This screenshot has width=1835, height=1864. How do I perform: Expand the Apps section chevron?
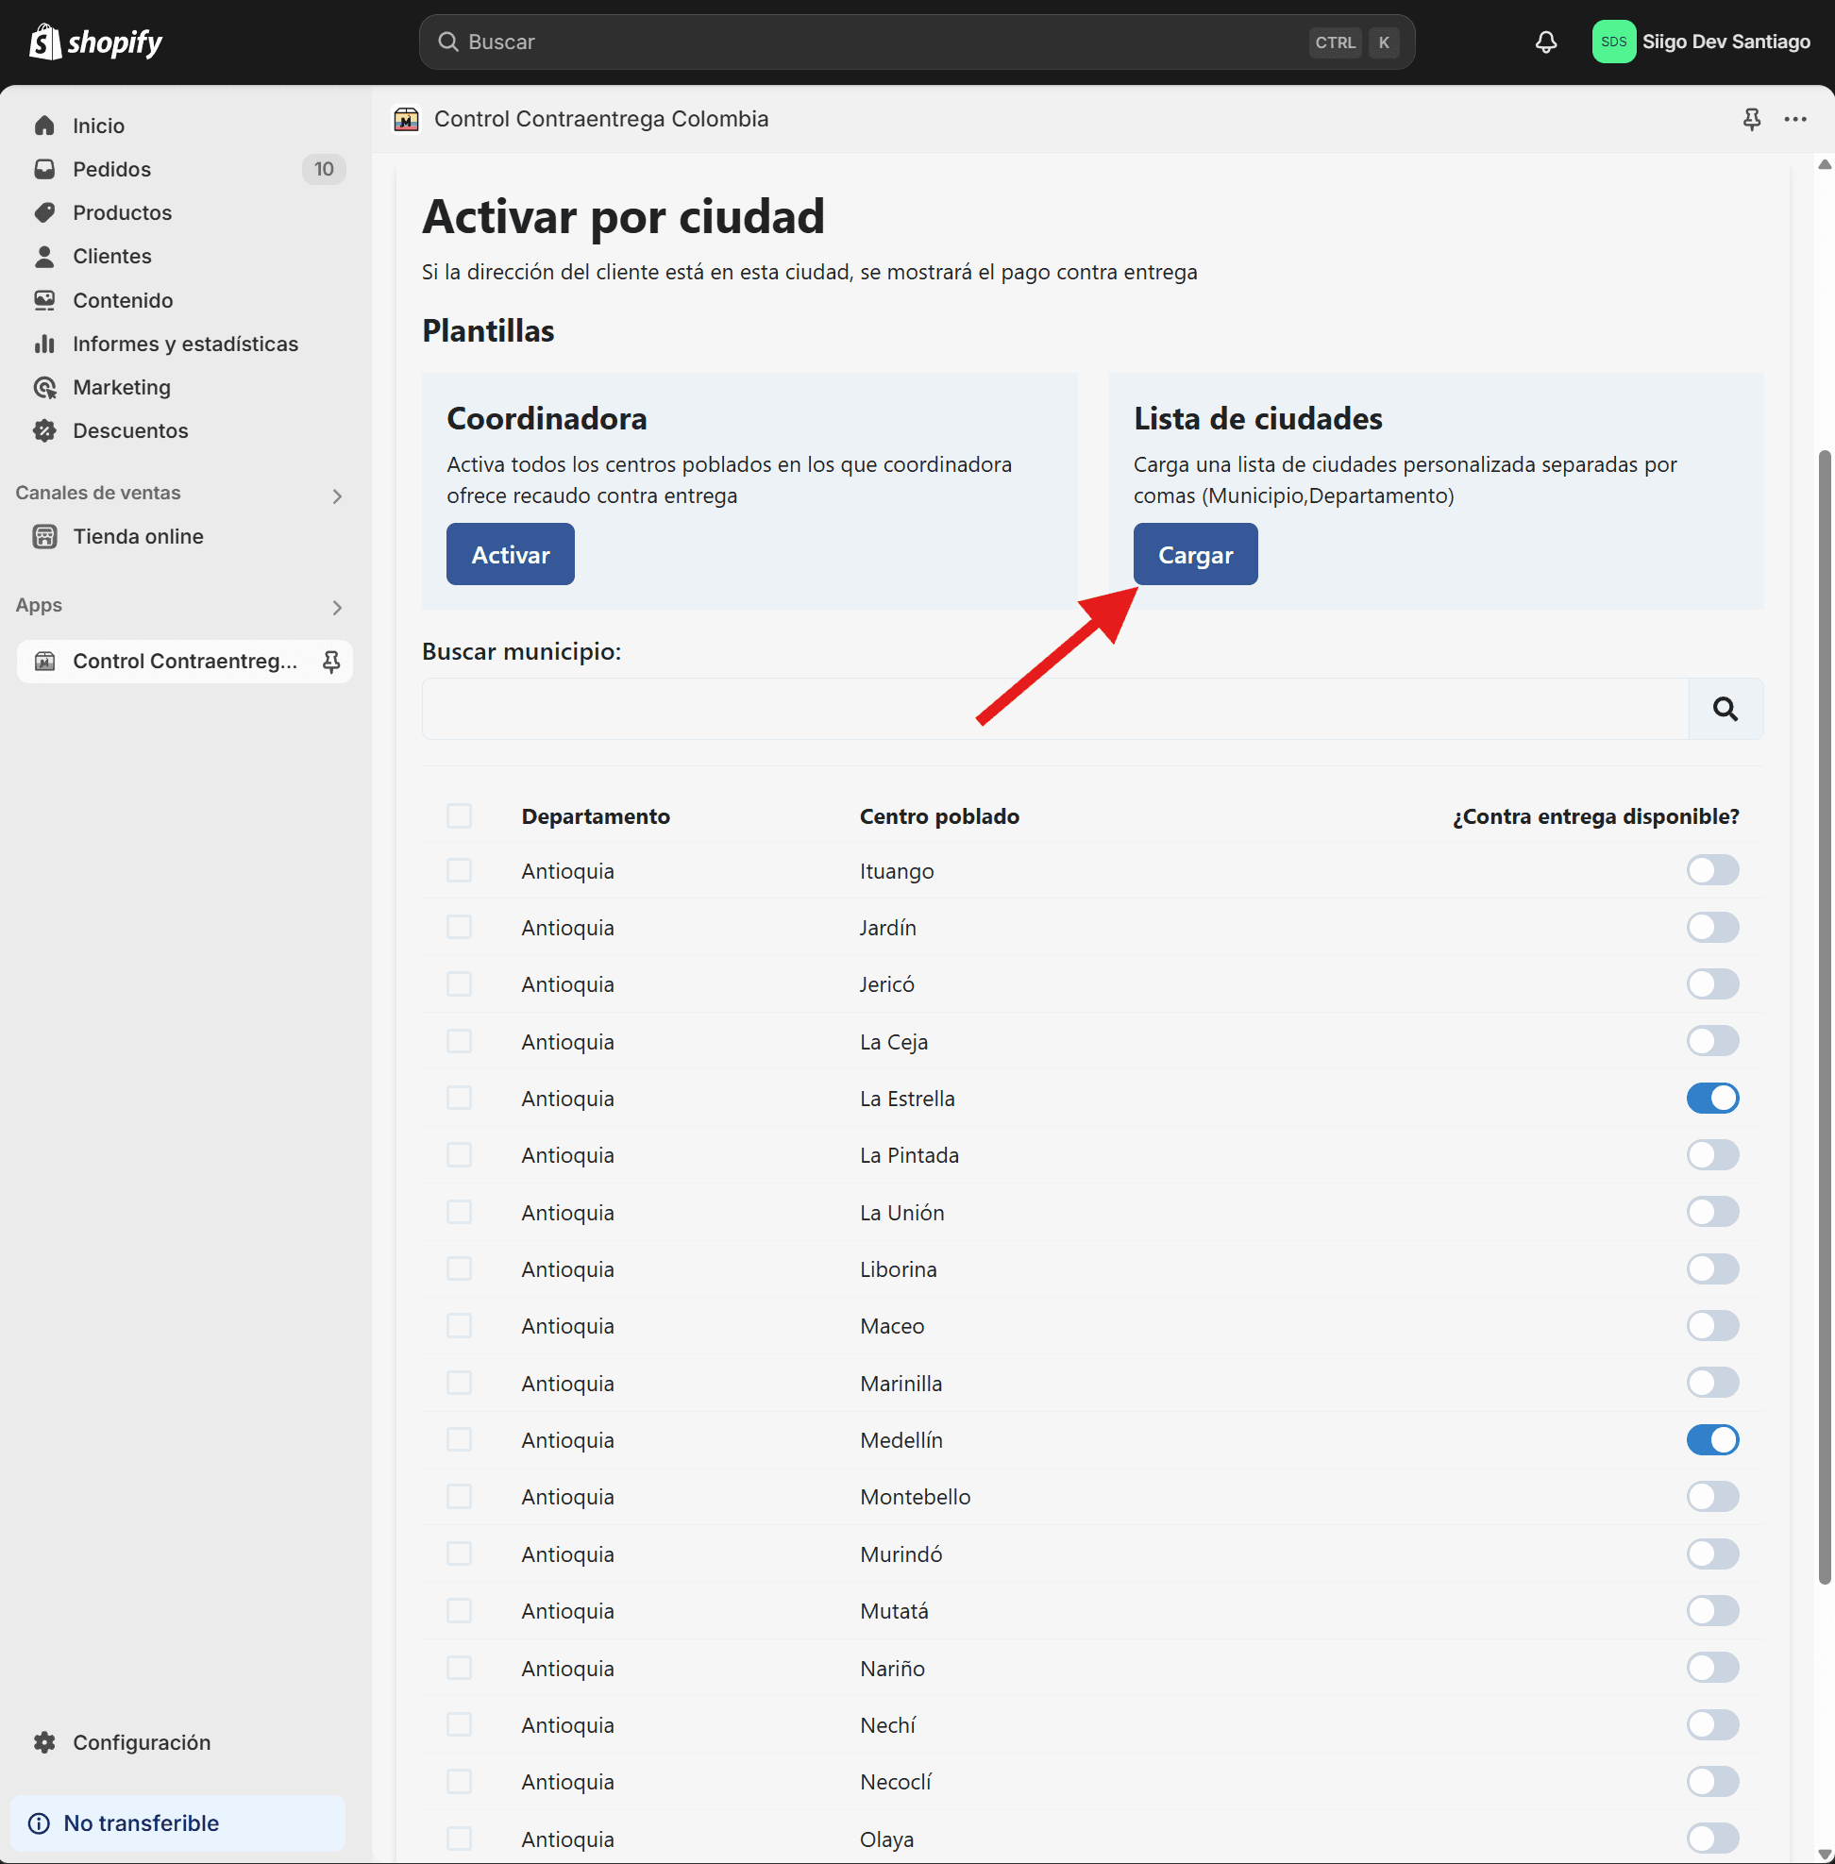click(x=336, y=608)
